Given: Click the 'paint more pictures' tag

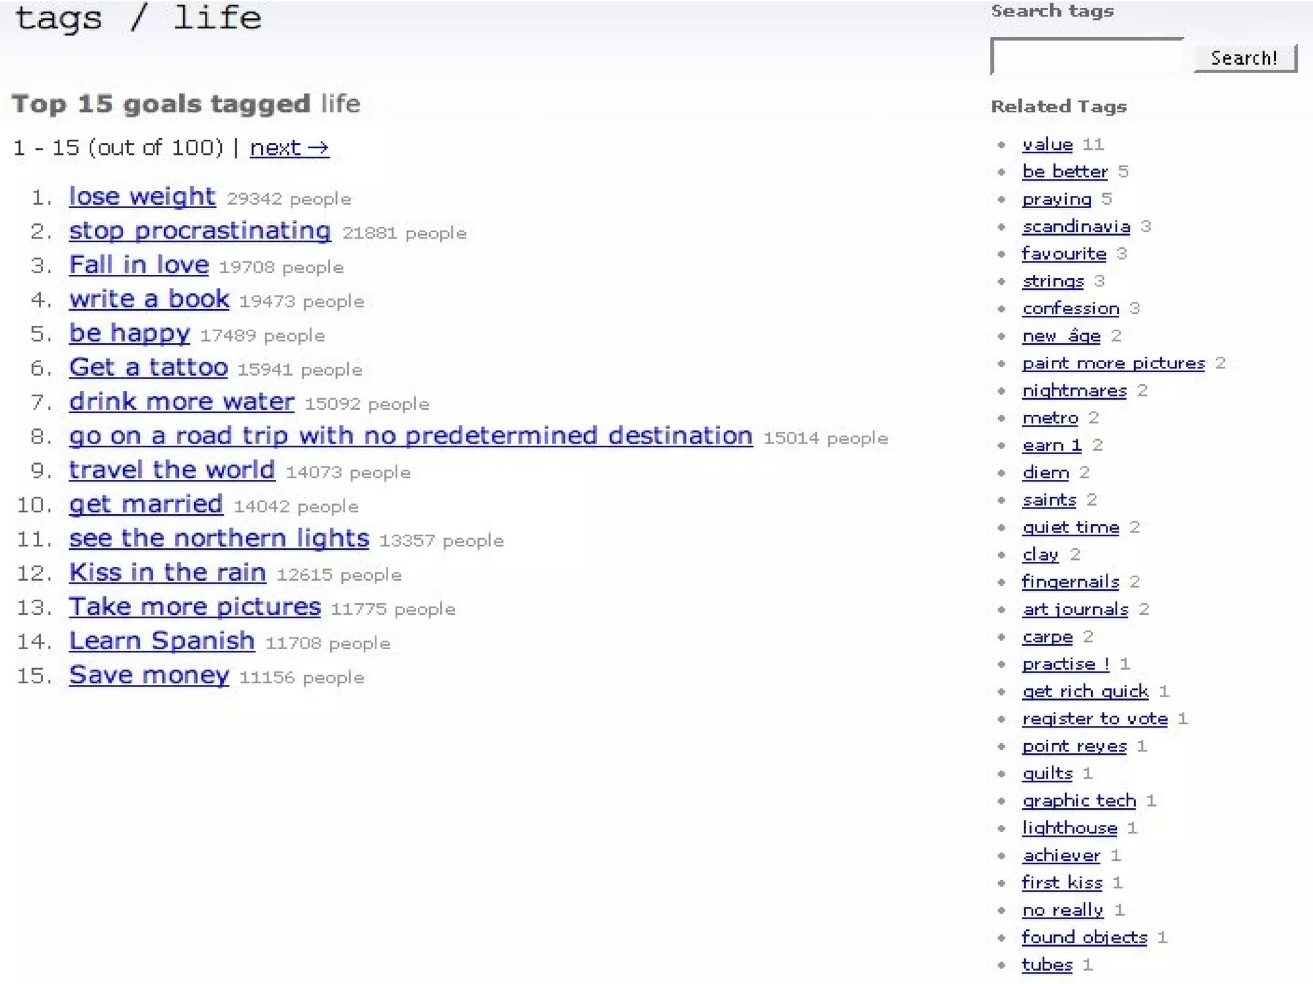Looking at the screenshot, I should pyautogui.click(x=1113, y=363).
